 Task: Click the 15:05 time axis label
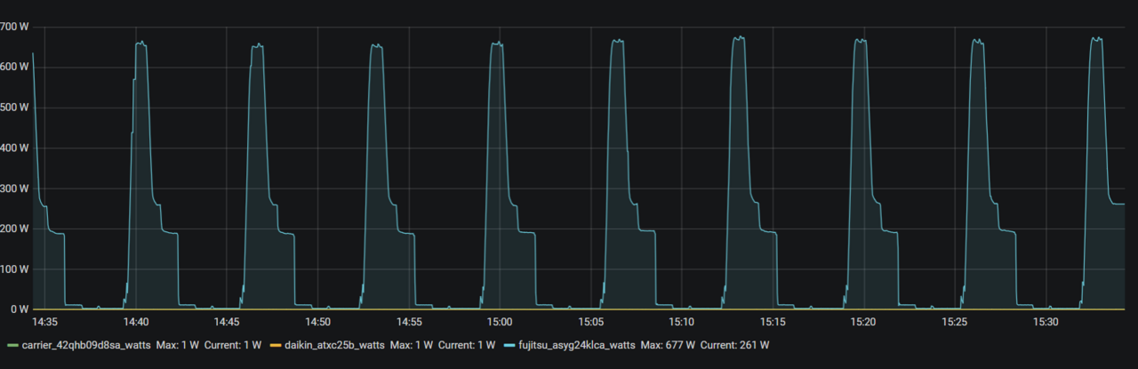(590, 321)
